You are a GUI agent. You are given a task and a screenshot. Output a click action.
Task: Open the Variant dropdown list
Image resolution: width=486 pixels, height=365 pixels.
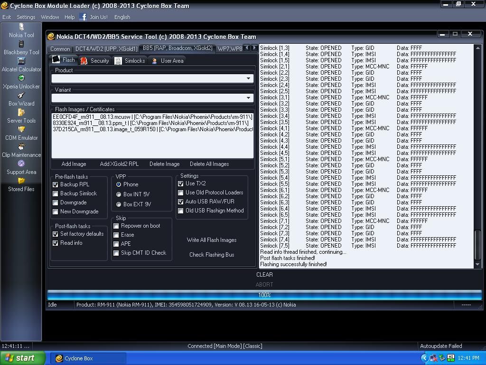248,98
